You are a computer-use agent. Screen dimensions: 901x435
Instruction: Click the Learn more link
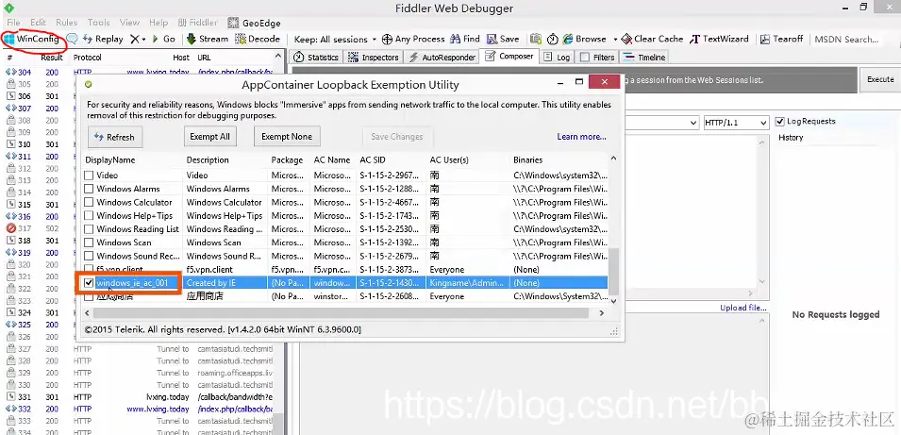tap(581, 137)
